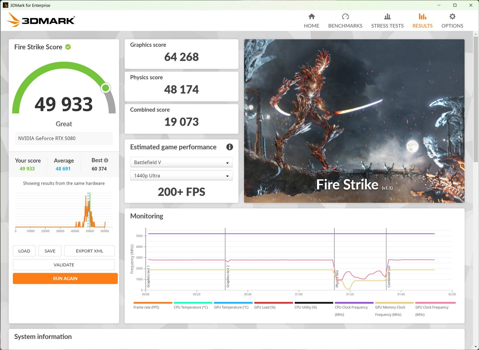Open Stress Tests via the bar chart icon
Image resolution: width=479 pixels, height=350 pixels.
coord(387,16)
